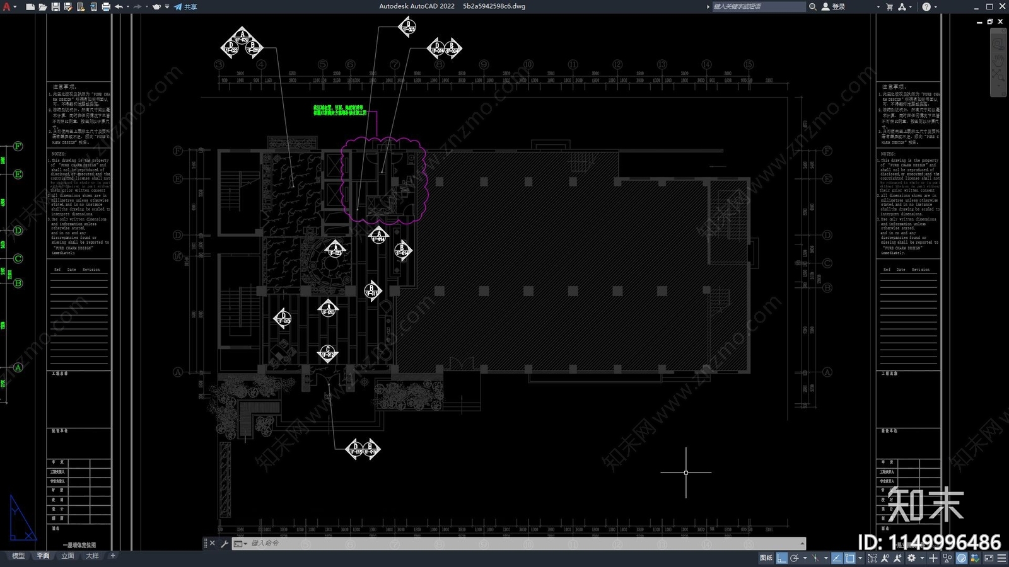Click the 共享 share button

186,7
